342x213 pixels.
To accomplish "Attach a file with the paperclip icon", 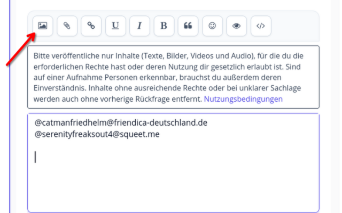I will [67, 26].
